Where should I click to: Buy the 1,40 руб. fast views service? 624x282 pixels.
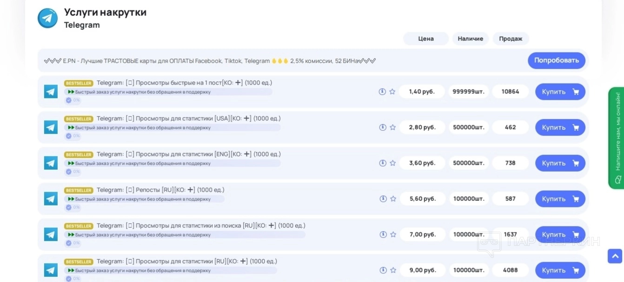(x=560, y=92)
